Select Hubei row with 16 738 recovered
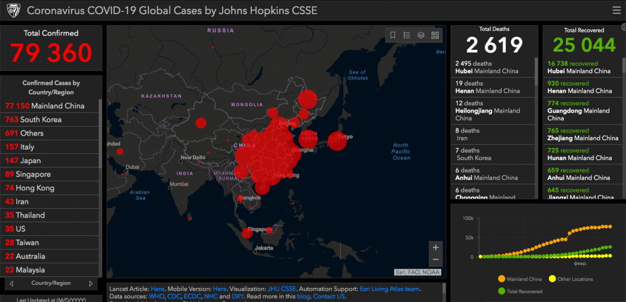The height and width of the screenshot is (302, 626). point(583,67)
